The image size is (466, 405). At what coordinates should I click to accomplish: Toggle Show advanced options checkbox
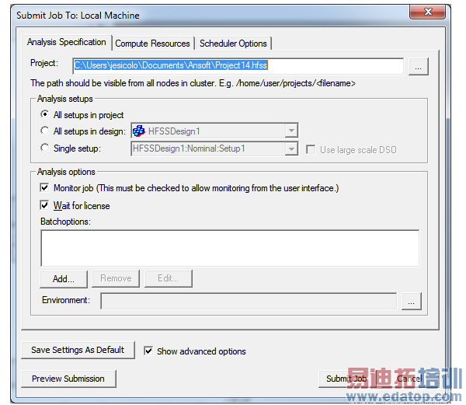click(x=148, y=351)
